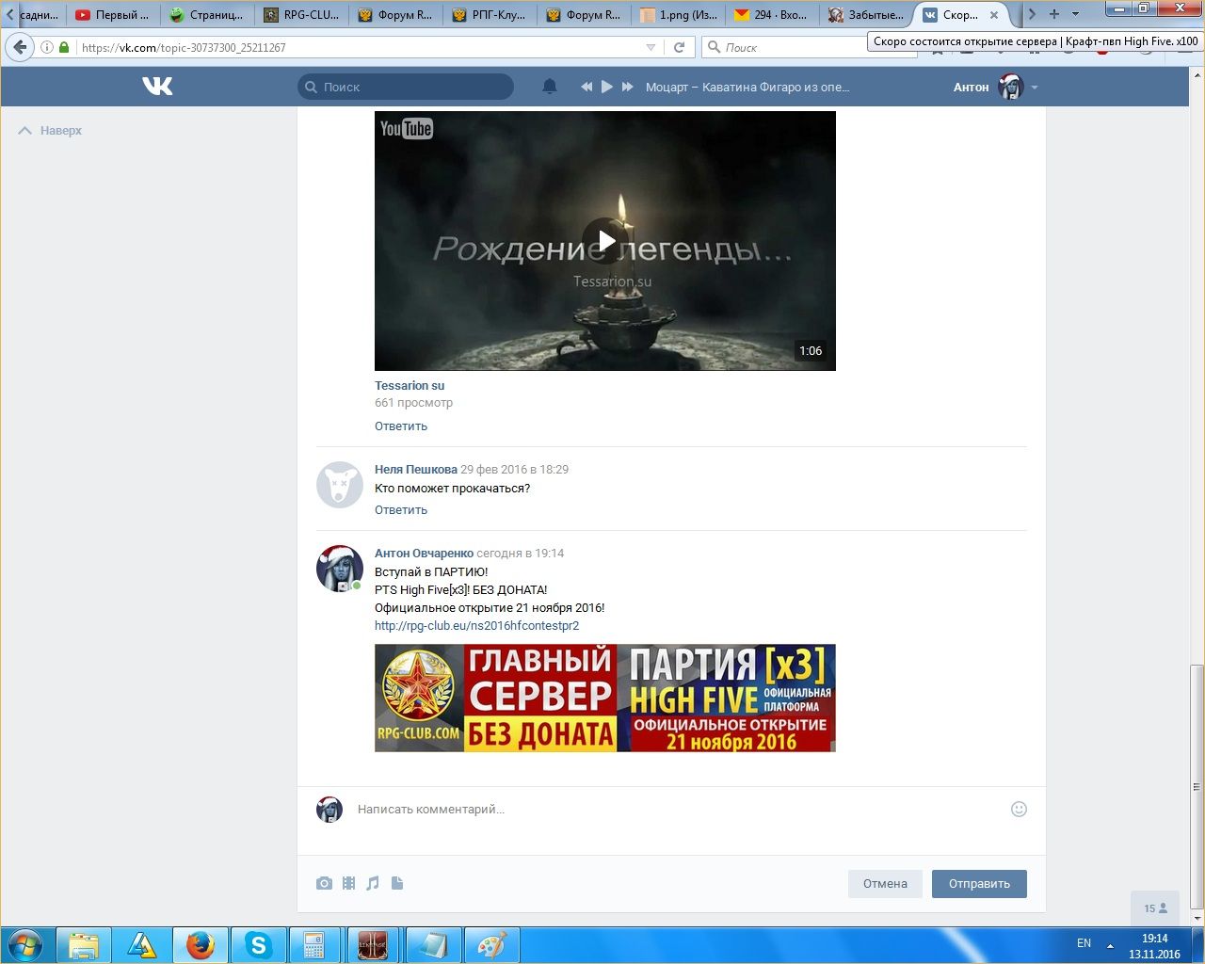Go to previous music track
Screen dimensions: 1205x964
point(586,87)
